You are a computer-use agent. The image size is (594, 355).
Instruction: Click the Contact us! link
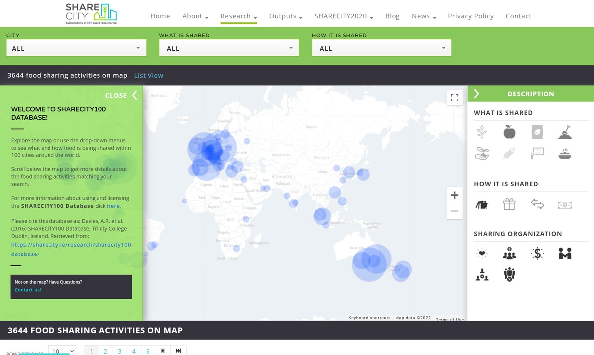pos(28,290)
